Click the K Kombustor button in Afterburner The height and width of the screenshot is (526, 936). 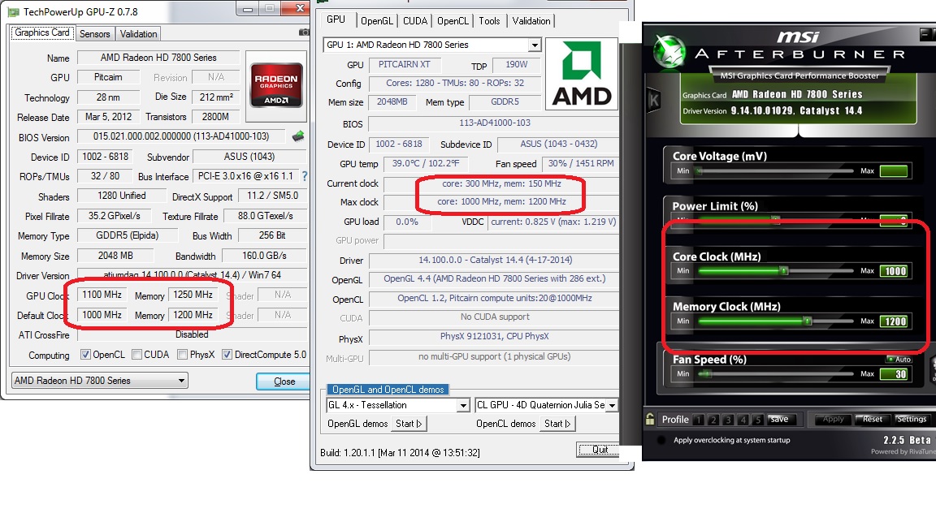(653, 100)
